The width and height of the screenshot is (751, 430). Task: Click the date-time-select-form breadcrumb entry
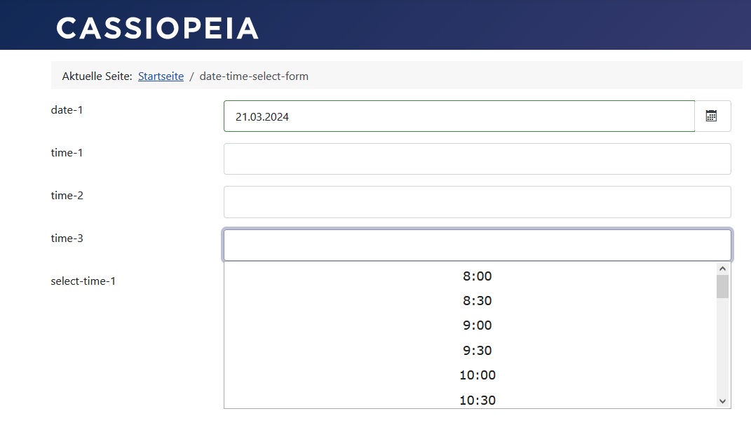tap(254, 76)
